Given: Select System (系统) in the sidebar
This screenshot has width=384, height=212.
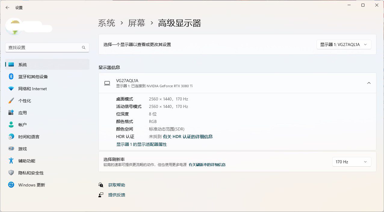Looking at the screenshot, I should pyautogui.click(x=22, y=65).
